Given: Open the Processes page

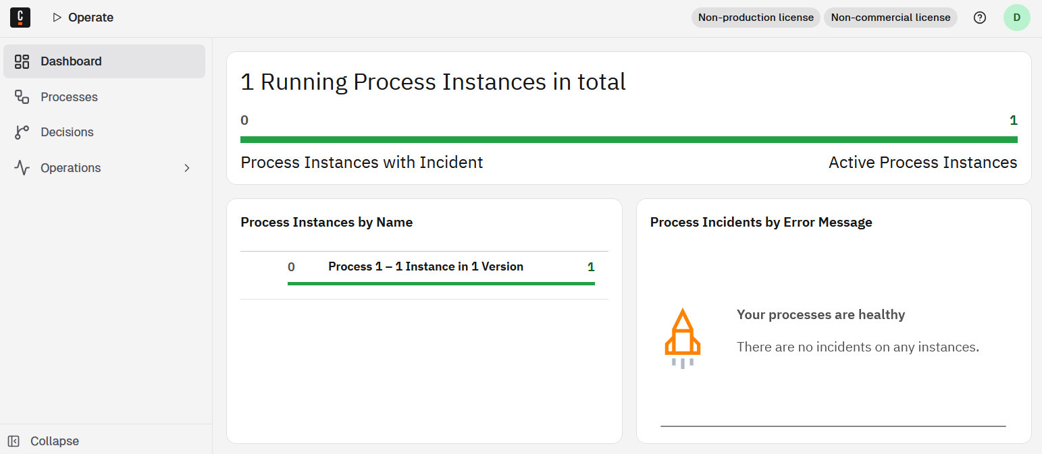Looking at the screenshot, I should [x=104, y=97].
